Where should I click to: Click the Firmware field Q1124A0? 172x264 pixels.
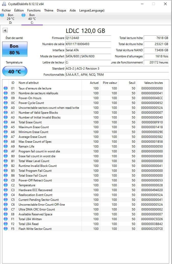(x=88, y=38)
